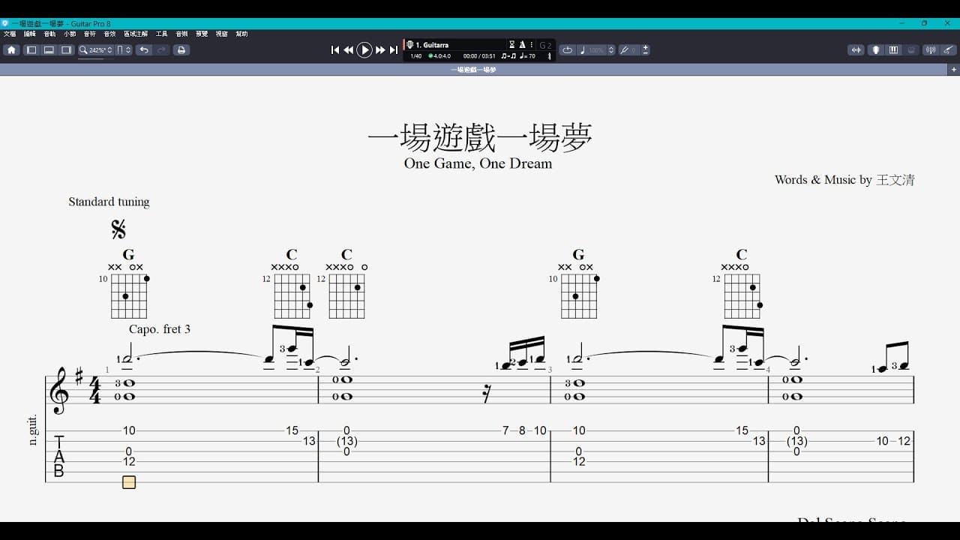Open the 文檔 (File) menu
Viewport: 960px width, 540px height.
[x=10, y=34]
